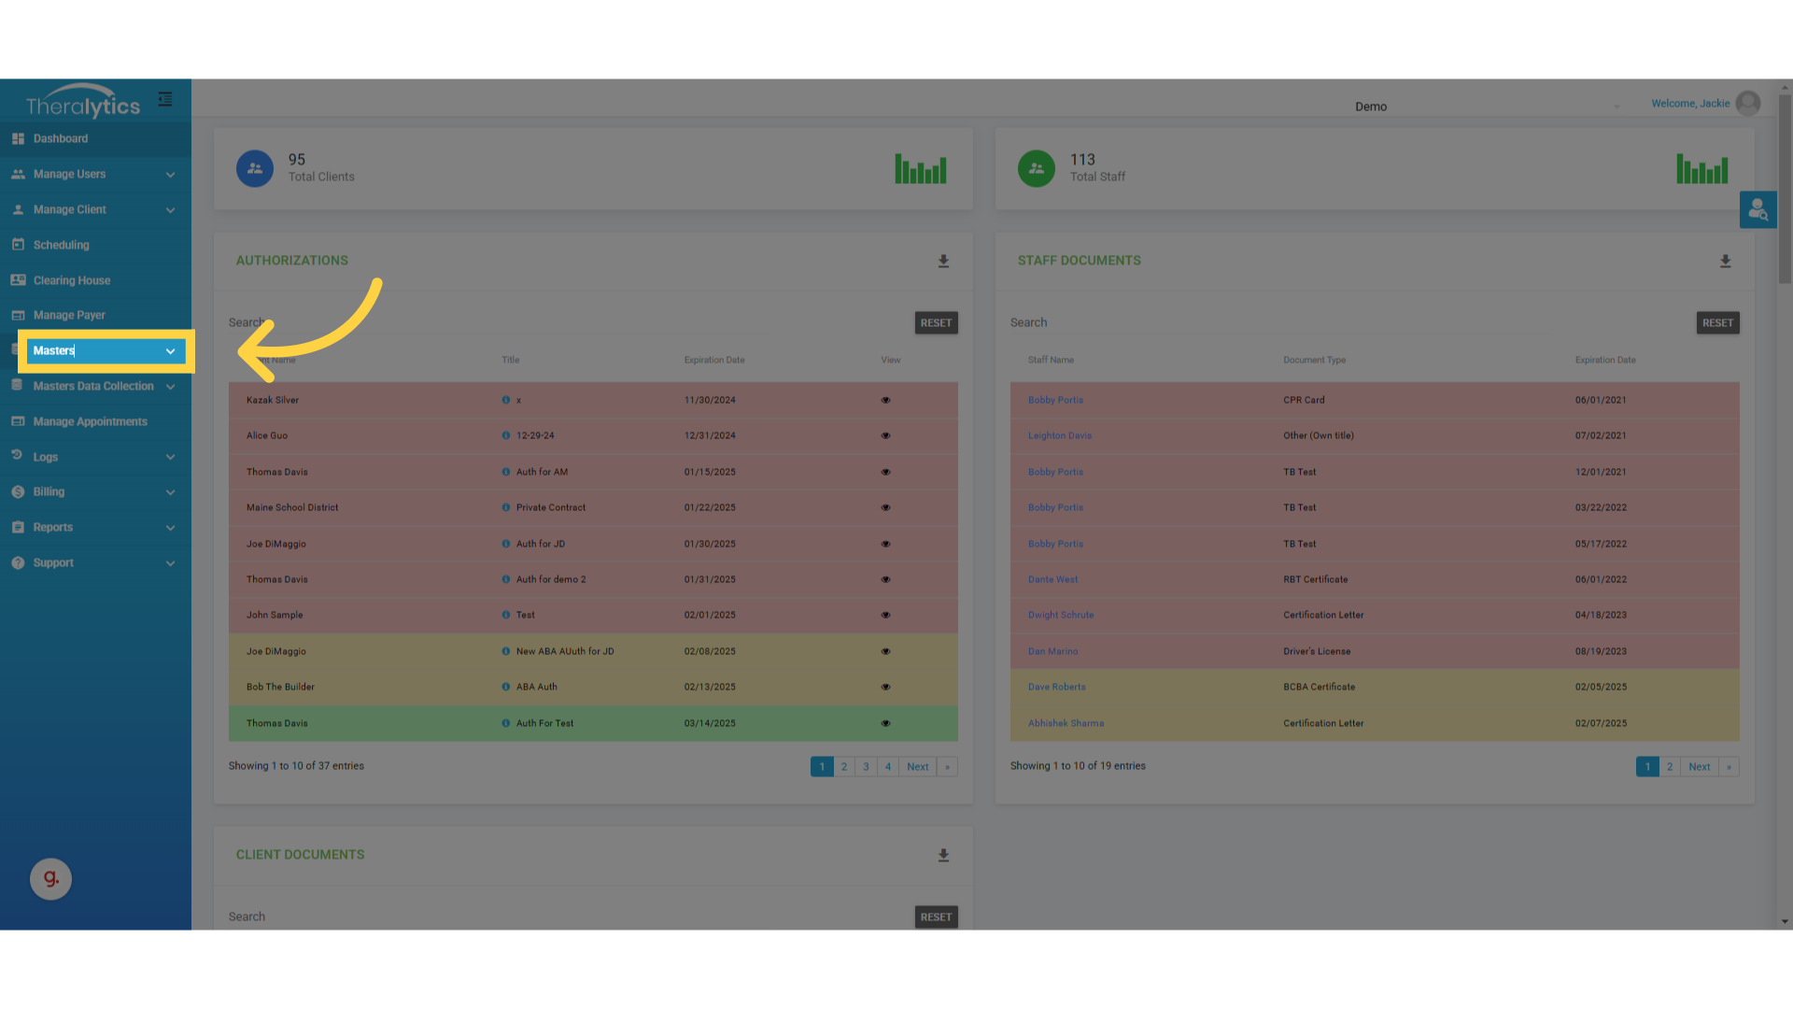Expand the Masters menu

(x=103, y=351)
